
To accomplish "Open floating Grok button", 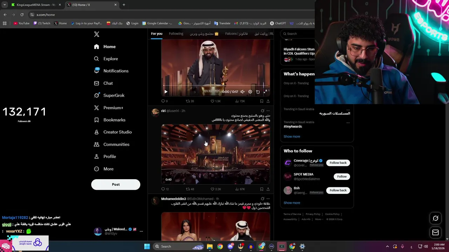I will 435,218.
